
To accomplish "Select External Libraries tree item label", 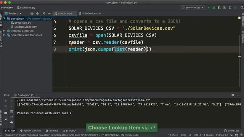I will [22, 31].
